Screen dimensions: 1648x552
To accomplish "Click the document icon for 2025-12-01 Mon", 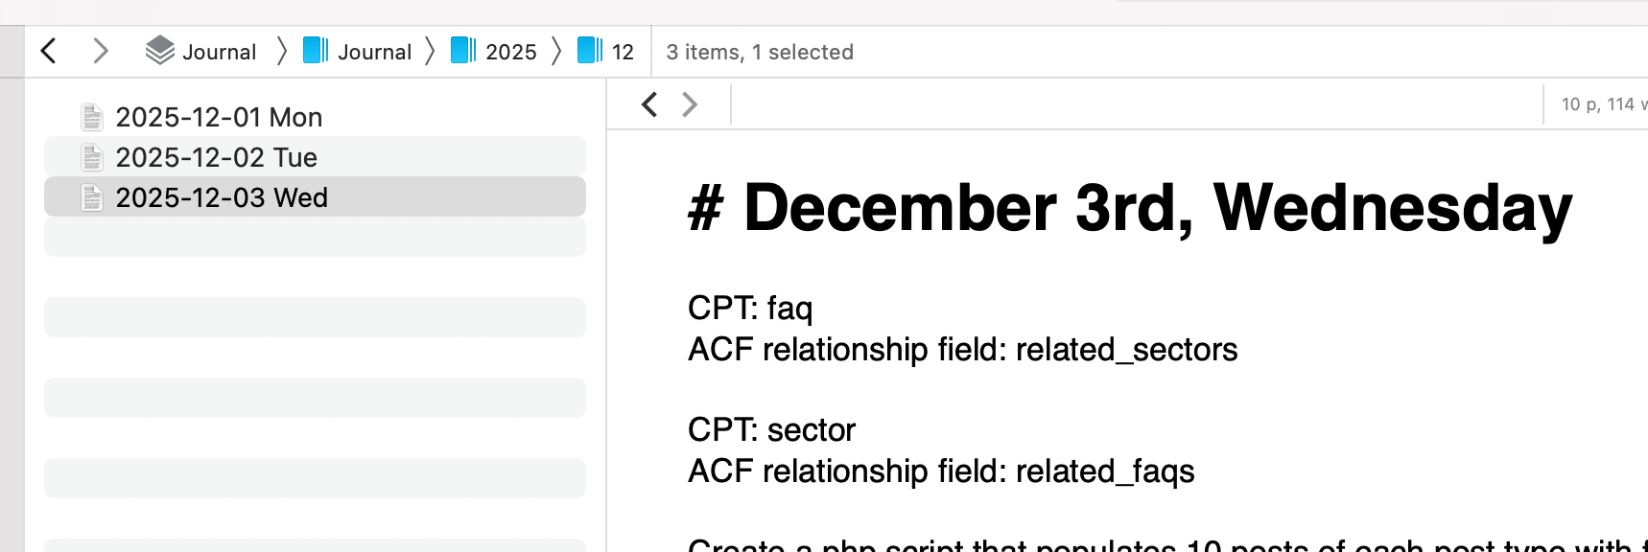I will [92, 117].
